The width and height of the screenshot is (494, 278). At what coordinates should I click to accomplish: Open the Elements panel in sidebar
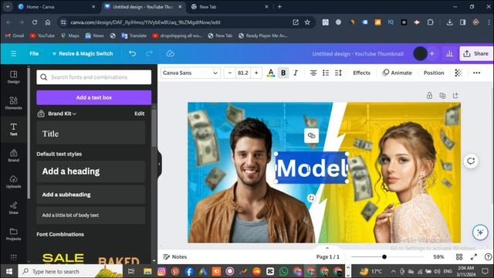13,103
